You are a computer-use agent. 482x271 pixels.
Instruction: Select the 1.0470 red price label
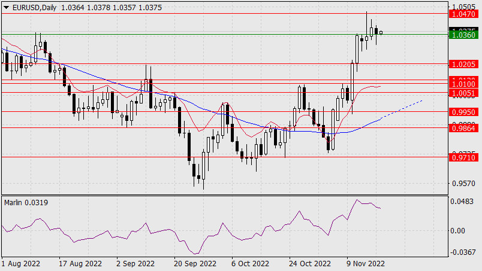464,14
